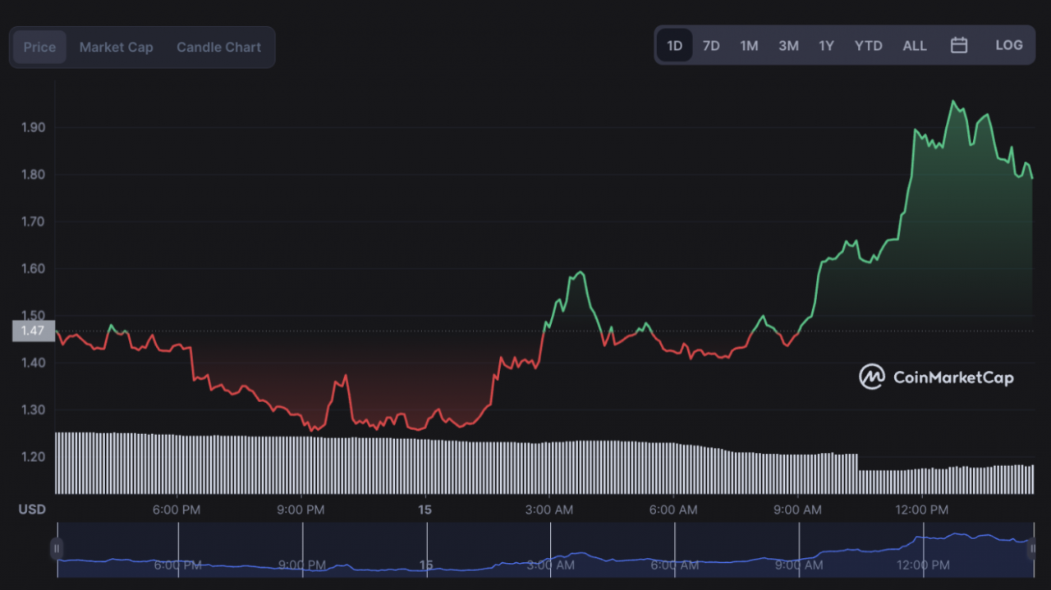This screenshot has width=1051, height=590.
Task: Select the 7D time range
Action: click(x=711, y=46)
